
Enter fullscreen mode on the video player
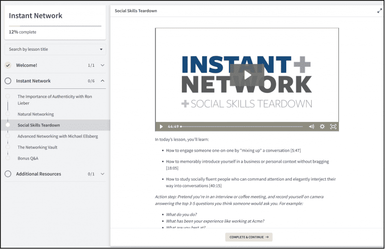pos(333,127)
